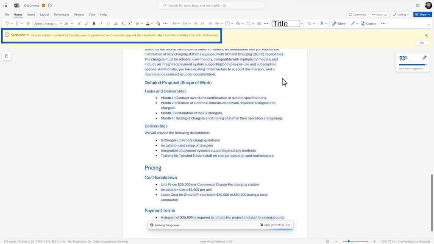Expand the Title styles gallery
Screen dimensions: 434x244
pos(302,24)
